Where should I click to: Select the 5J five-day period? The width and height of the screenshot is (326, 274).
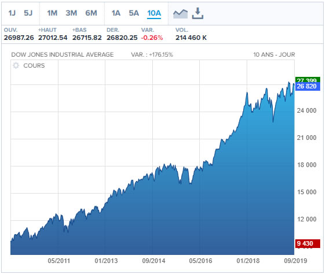(x=28, y=13)
